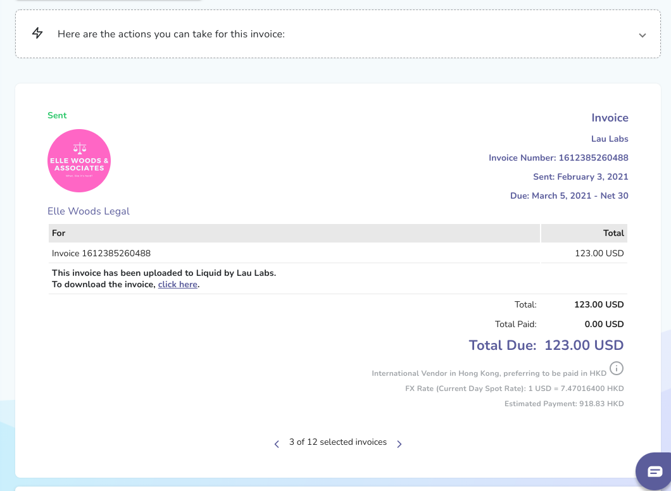Click the For column header
This screenshot has height=491, width=671.
tap(294, 233)
